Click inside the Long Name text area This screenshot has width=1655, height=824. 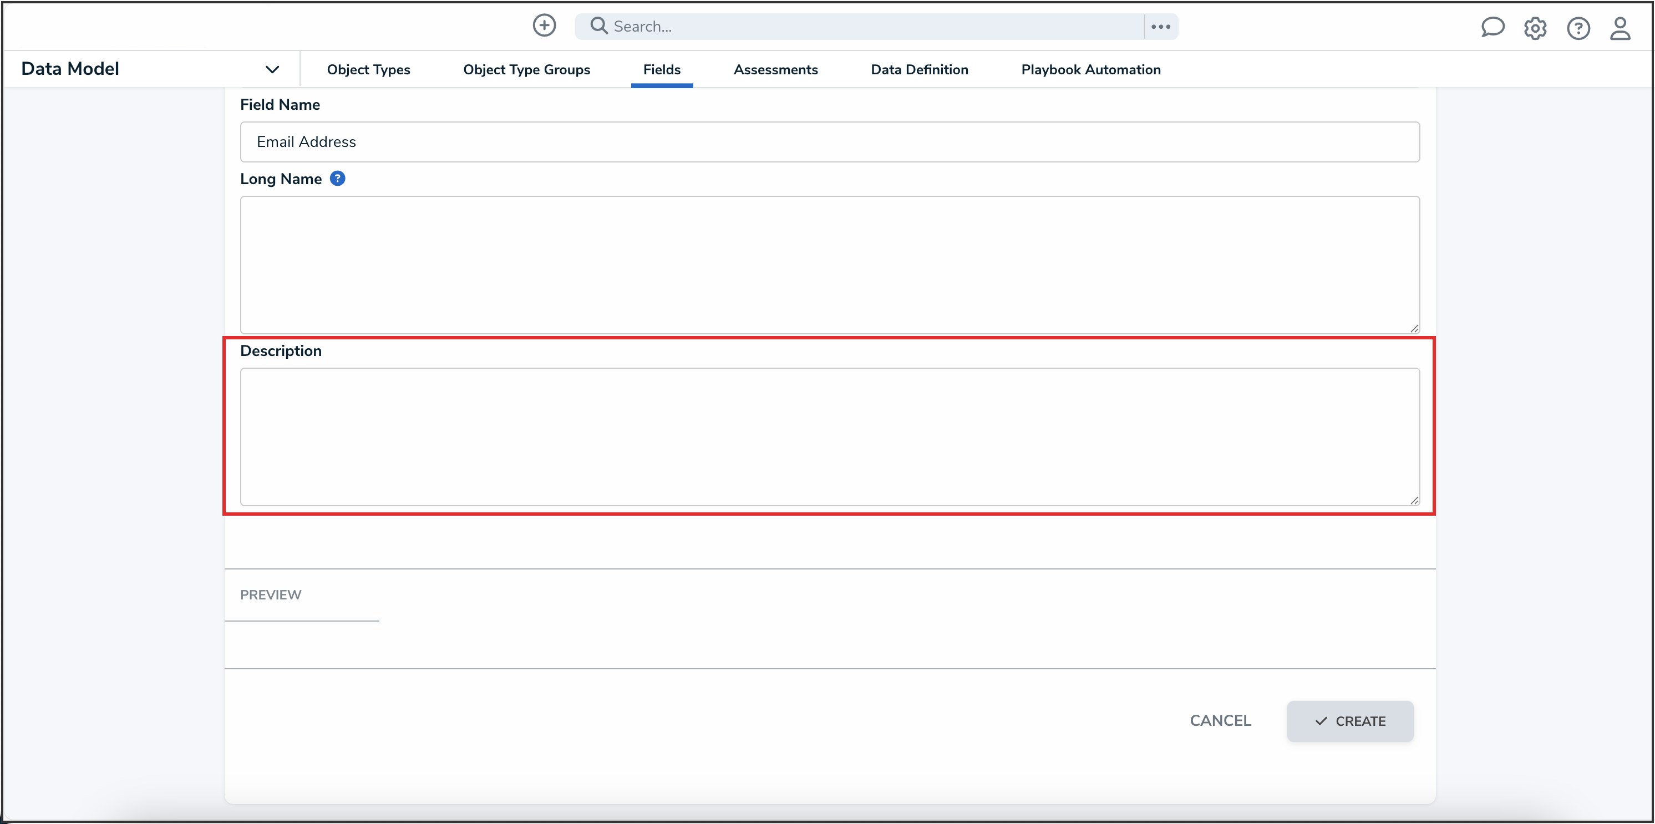coord(829,265)
